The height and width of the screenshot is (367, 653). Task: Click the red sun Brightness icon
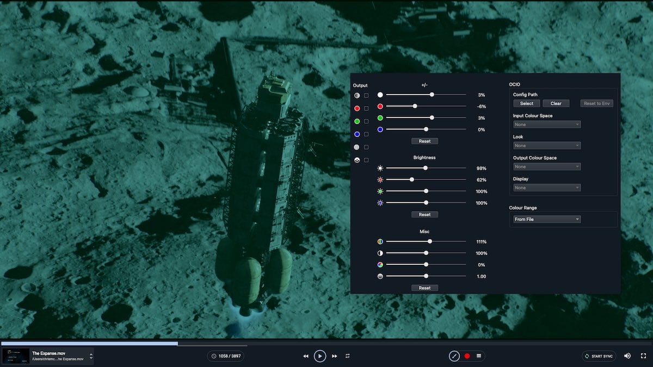(380, 180)
